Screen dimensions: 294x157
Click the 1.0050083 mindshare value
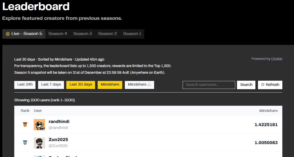pyautogui.click(x=266, y=143)
